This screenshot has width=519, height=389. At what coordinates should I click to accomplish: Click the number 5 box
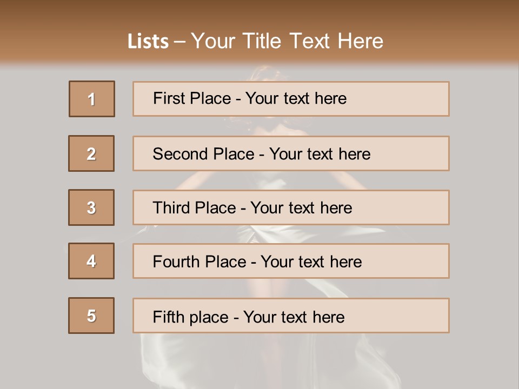coord(91,316)
